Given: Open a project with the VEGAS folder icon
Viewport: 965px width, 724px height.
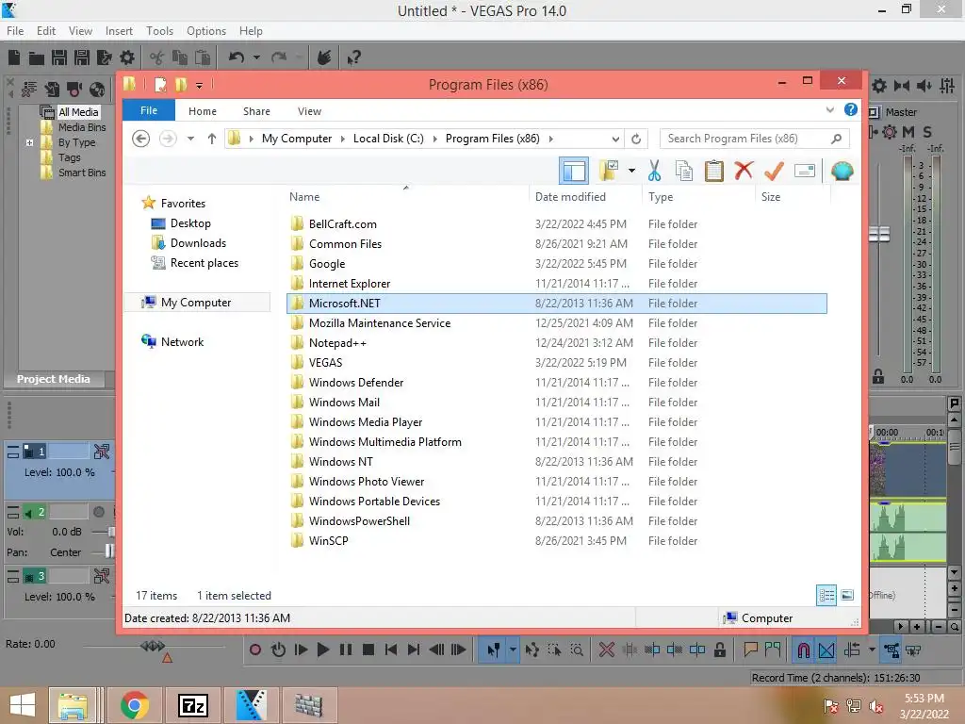Looking at the screenshot, I should 37,58.
